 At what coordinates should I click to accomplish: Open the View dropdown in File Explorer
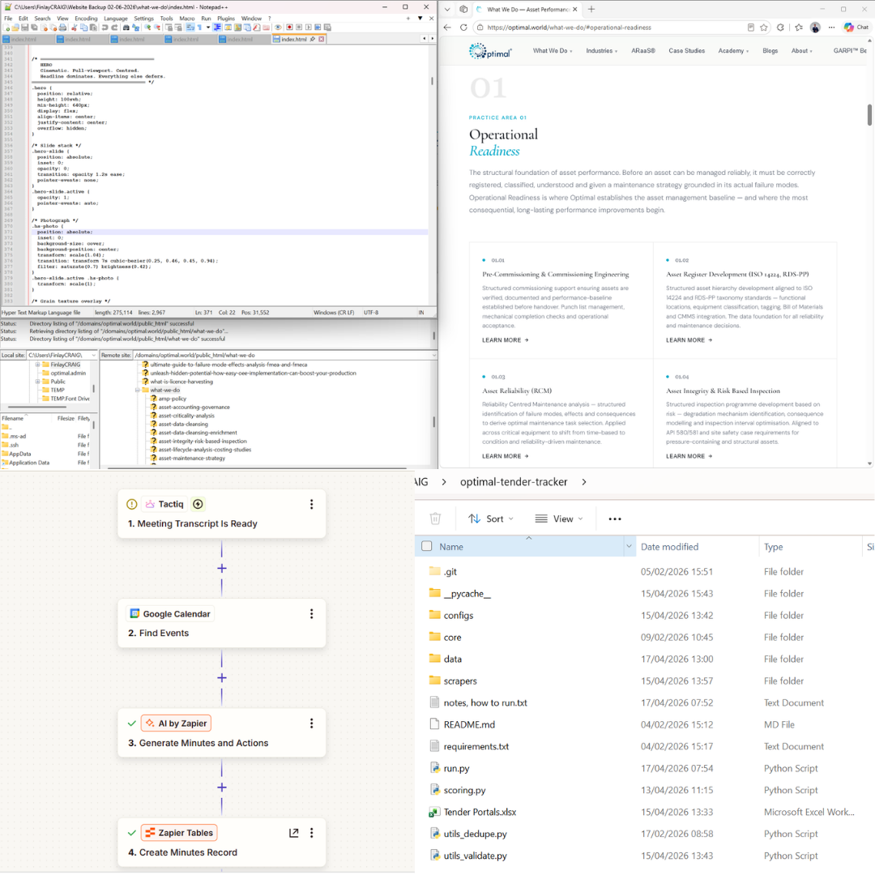tap(559, 519)
